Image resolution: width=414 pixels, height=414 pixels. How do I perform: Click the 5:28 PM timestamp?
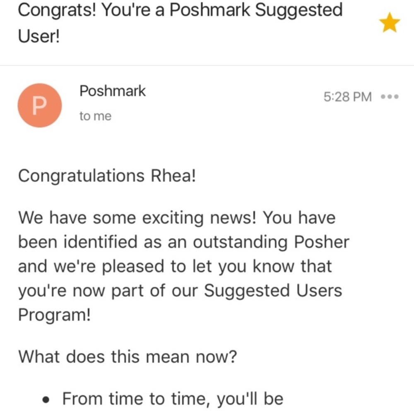point(347,97)
